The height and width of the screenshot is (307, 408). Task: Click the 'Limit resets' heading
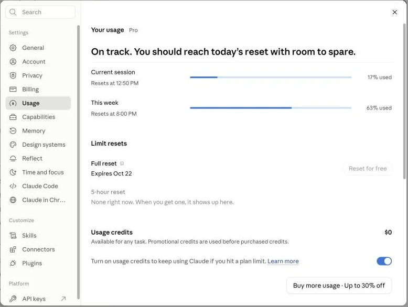point(109,144)
